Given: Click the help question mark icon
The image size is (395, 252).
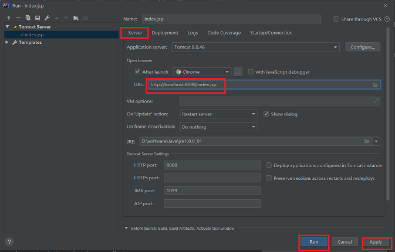Looking at the screenshot, I should click(x=9, y=241).
